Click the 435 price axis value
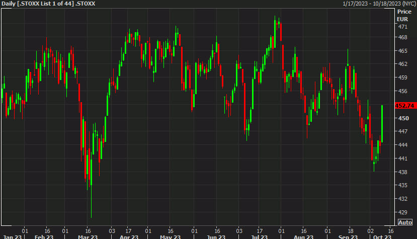The width and height of the screenshot is (417, 239). coord(402,185)
